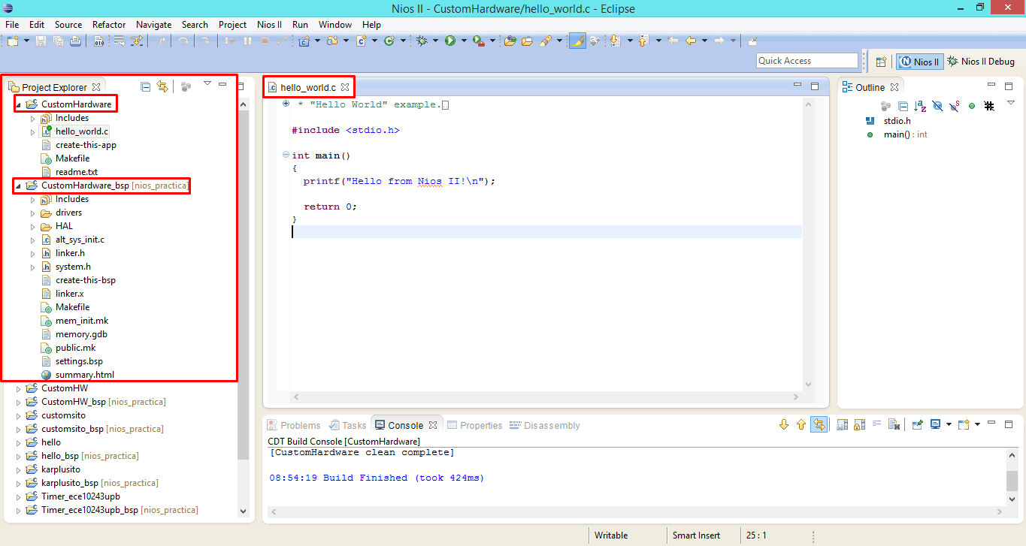Image resolution: width=1026 pixels, height=546 pixels.
Task: Toggle Pin Console icon
Action: click(x=917, y=424)
